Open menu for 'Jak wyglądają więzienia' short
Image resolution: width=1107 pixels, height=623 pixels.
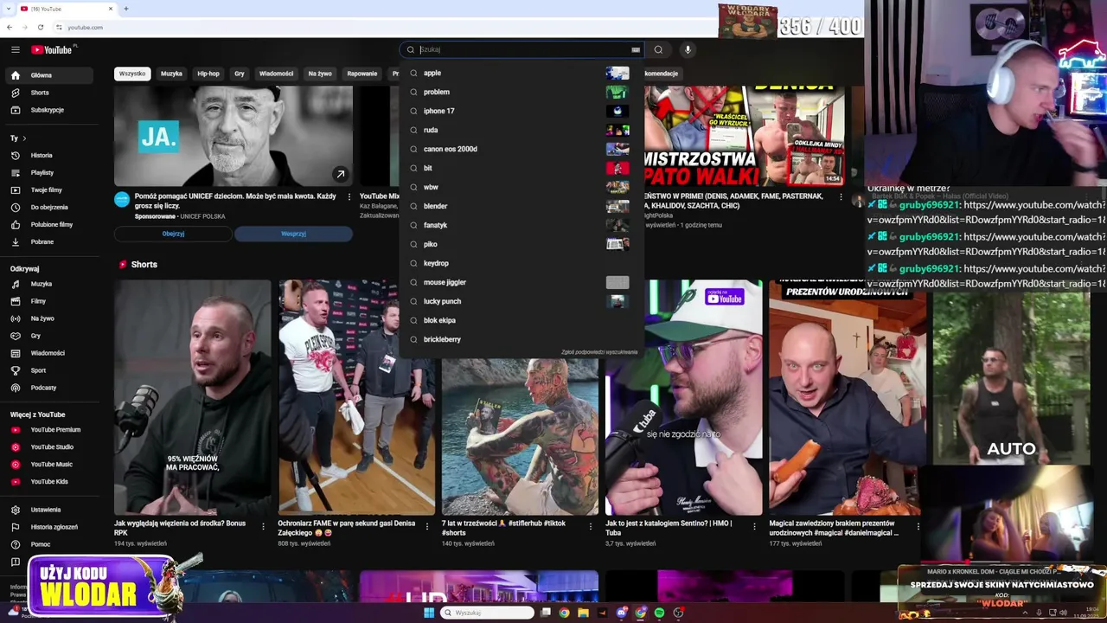pos(264,526)
